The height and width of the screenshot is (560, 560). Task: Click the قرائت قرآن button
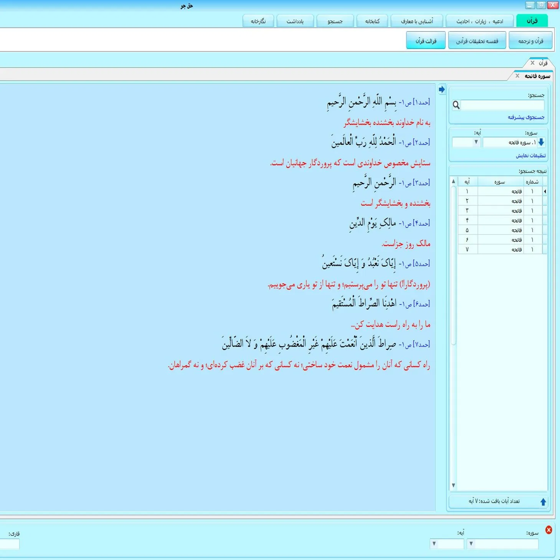[426, 41]
